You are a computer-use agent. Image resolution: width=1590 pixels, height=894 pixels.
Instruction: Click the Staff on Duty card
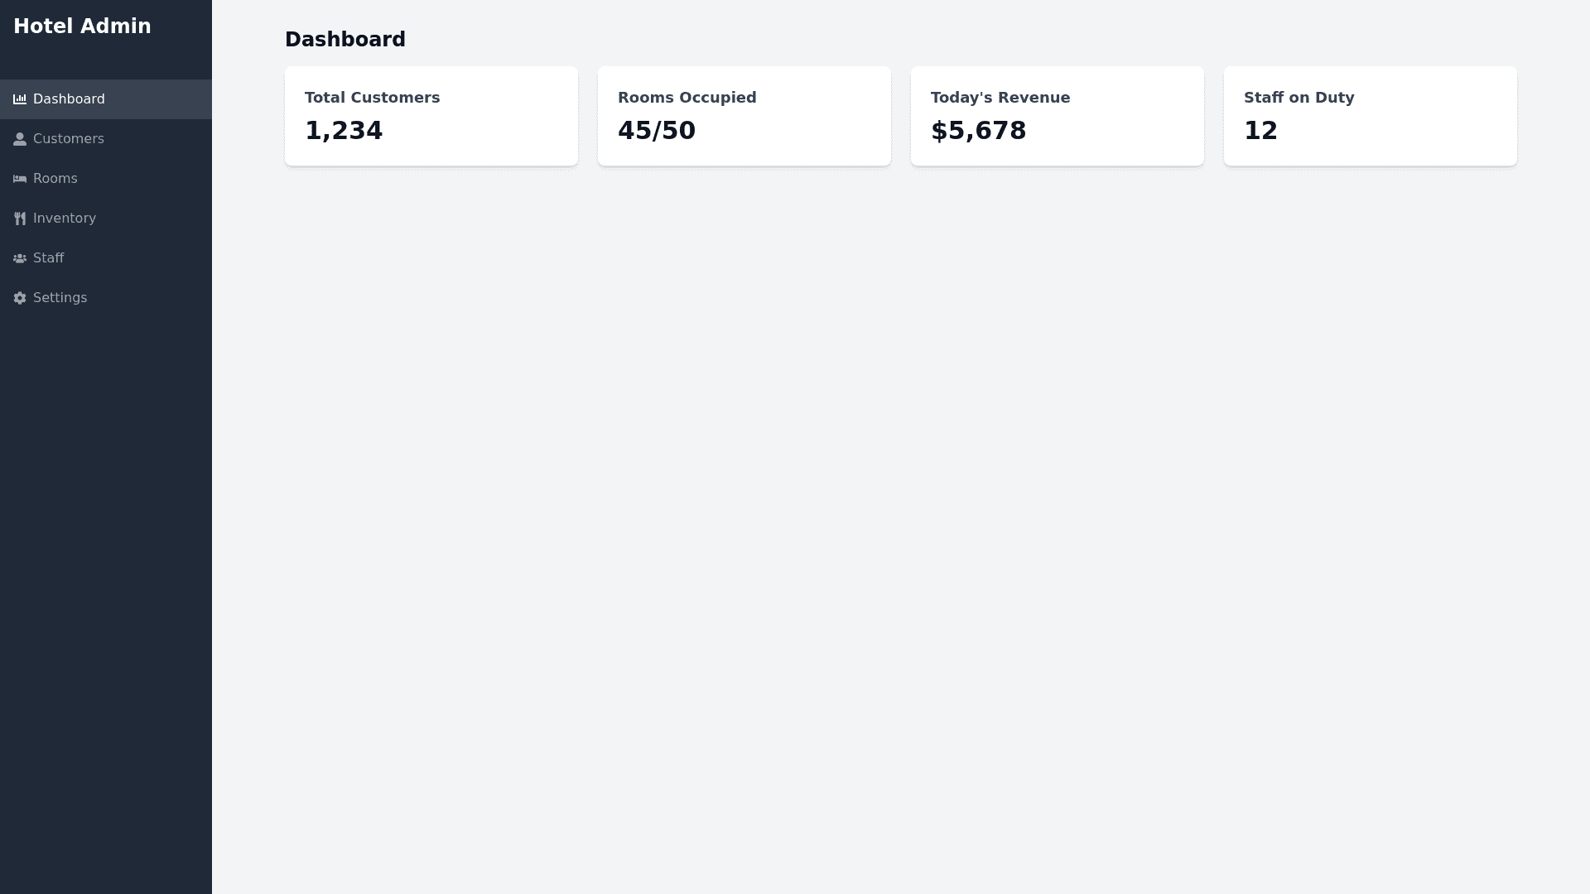click(x=1370, y=116)
